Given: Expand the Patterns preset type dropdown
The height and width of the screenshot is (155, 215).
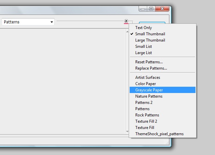Looking at the screenshot, I should point(28,22).
